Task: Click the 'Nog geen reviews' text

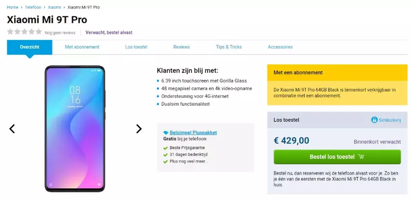Action: pyautogui.click(x=60, y=33)
